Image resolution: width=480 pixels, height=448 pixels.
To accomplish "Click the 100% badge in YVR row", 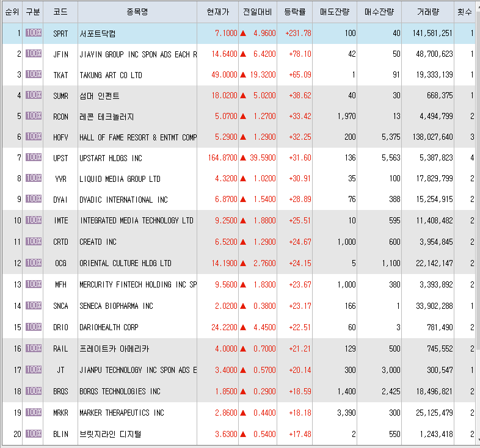I will [x=34, y=178].
